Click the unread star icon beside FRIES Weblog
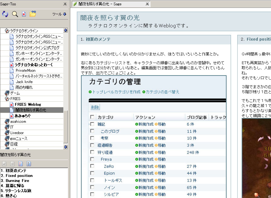This screenshot has width=271, height=198. pos(12,105)
